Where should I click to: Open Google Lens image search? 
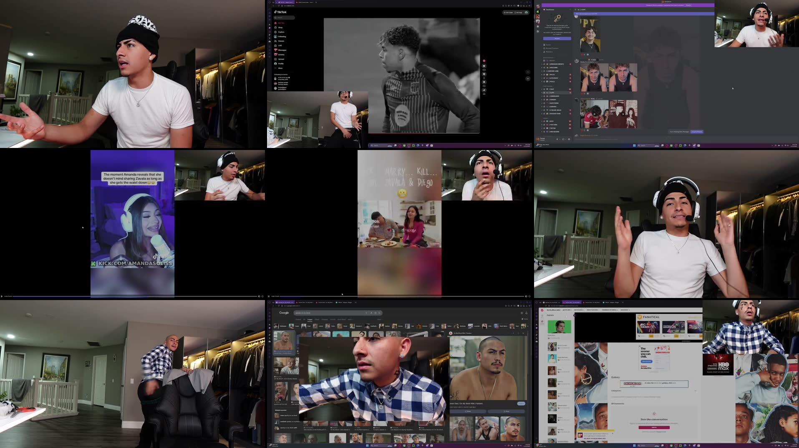(x=376, y=313)
